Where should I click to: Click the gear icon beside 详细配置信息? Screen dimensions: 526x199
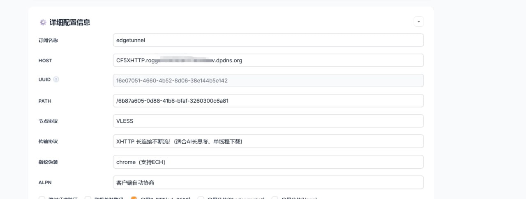[x=43, y=22]
